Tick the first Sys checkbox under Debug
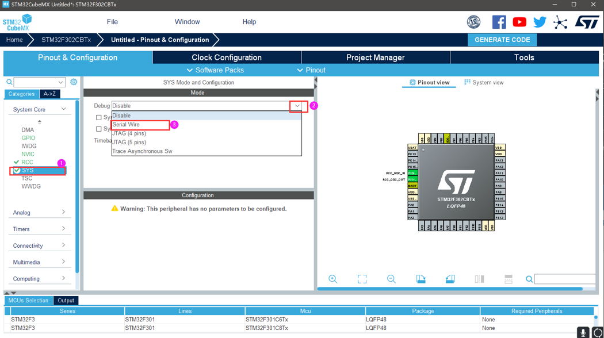This screenshot has height=338, width=604. [x=98, y=117]
